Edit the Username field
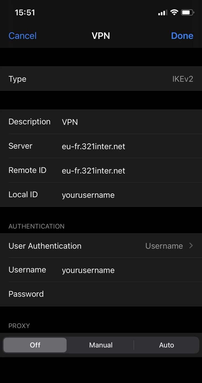 [129, 270]
